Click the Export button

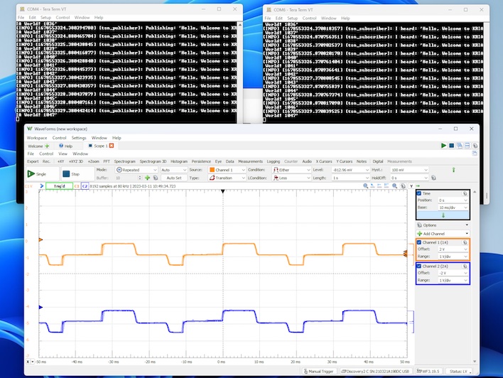tap(33, 161)
